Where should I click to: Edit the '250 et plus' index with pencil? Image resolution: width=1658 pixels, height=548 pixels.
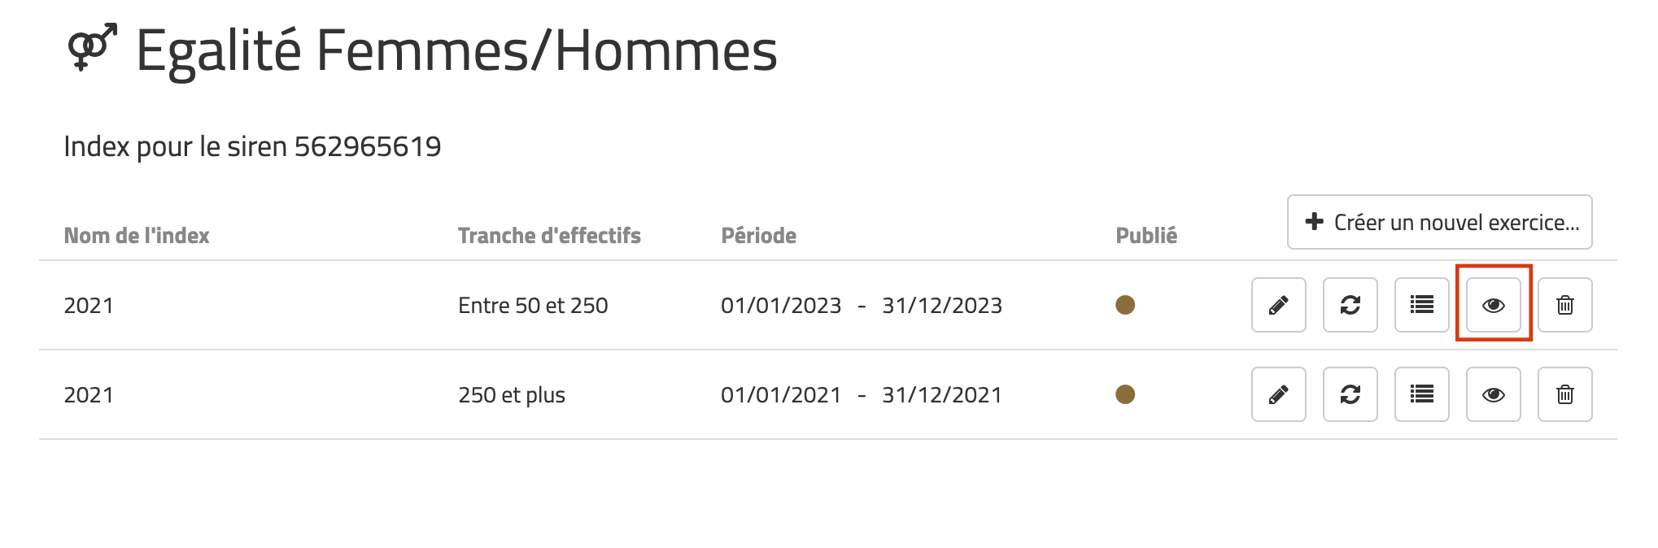point(1278,394)
